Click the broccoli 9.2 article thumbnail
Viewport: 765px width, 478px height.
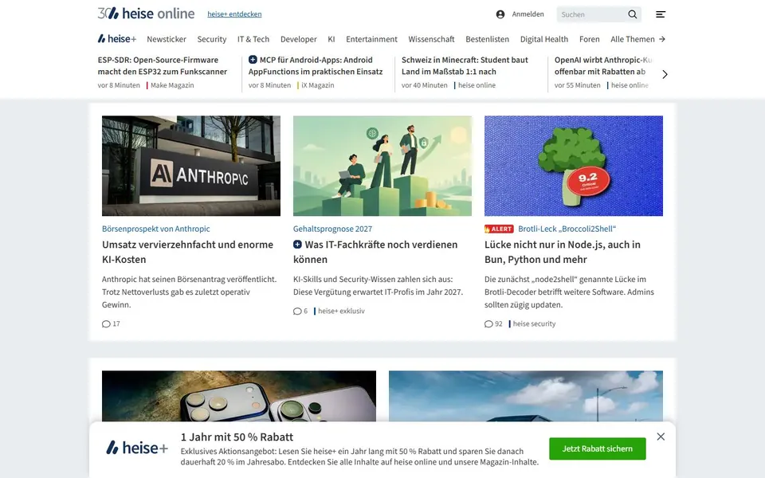coord(574,166)
